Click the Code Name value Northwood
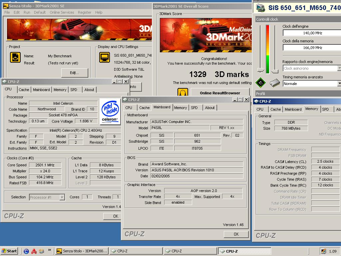 [x=47, y=109]
